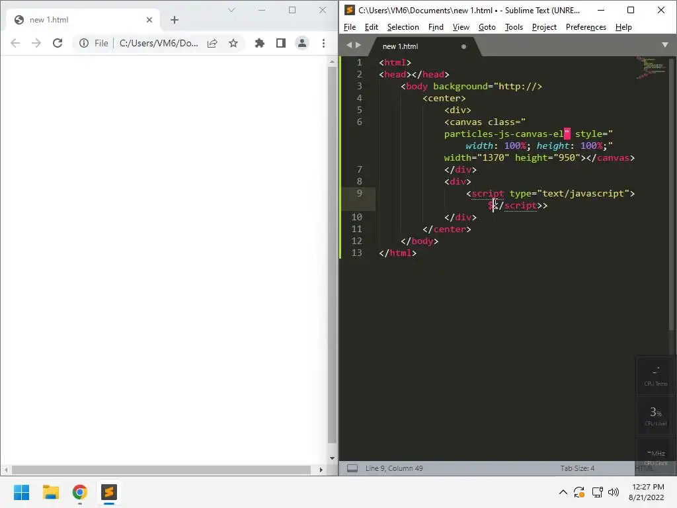Screen dimensions: 677x508
Task: Open the Preferences menu
Action: (x=586, y=27)
